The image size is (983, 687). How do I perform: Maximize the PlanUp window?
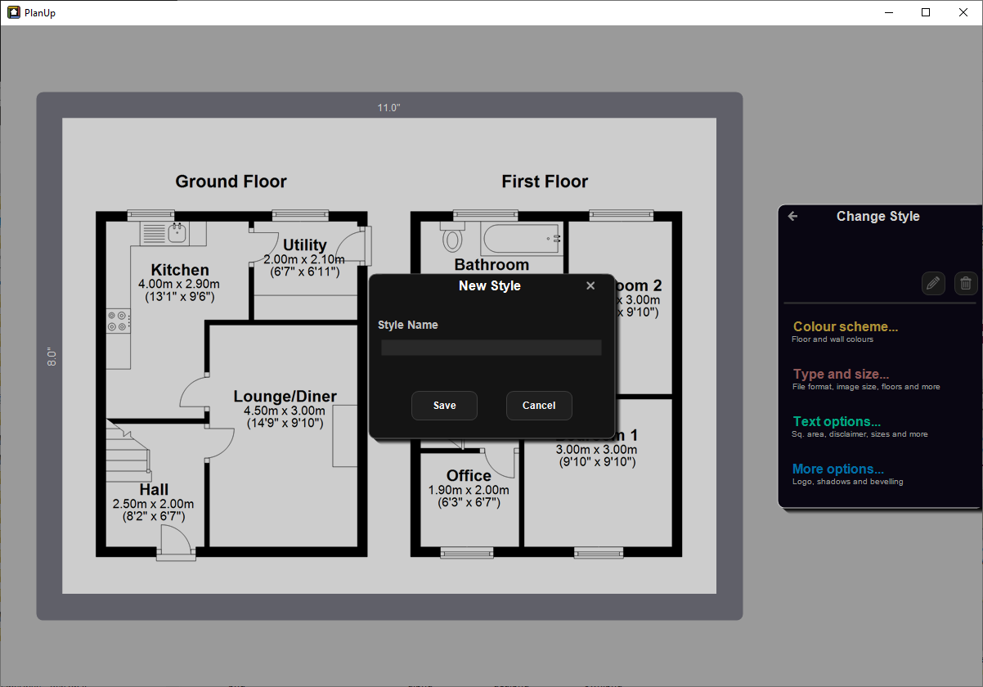point(926,12)
